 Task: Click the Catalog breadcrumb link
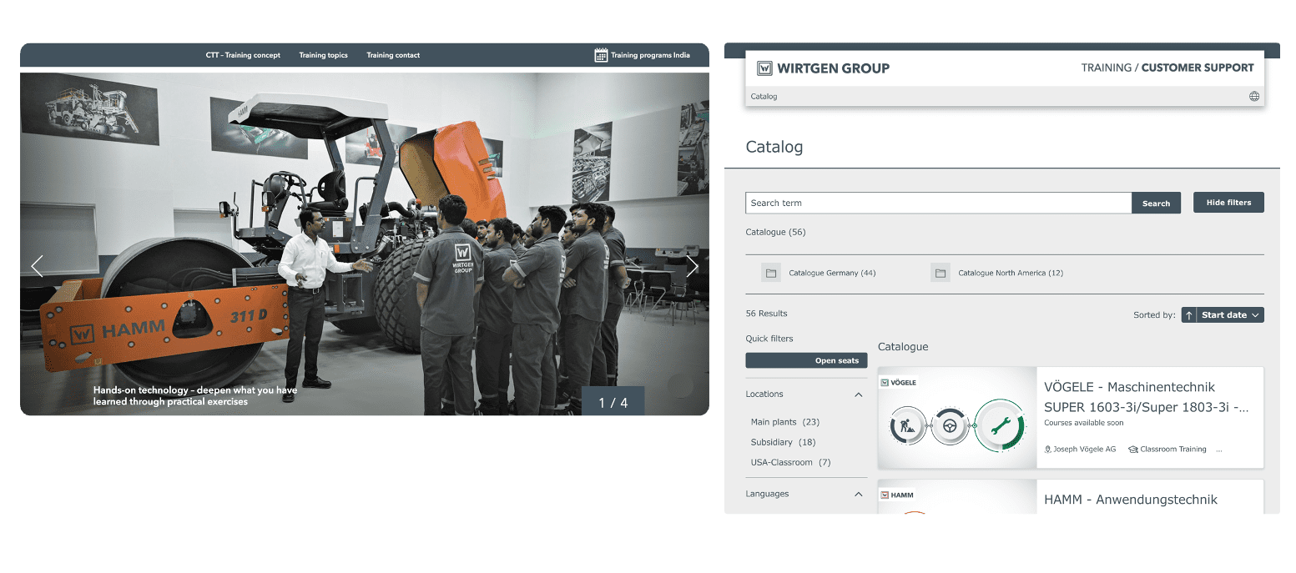pos(764,97)
